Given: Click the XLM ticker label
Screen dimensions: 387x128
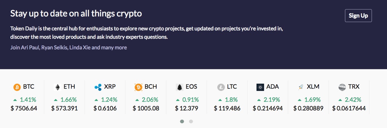Looking at the screenshot, I should [x=313, y=87].
